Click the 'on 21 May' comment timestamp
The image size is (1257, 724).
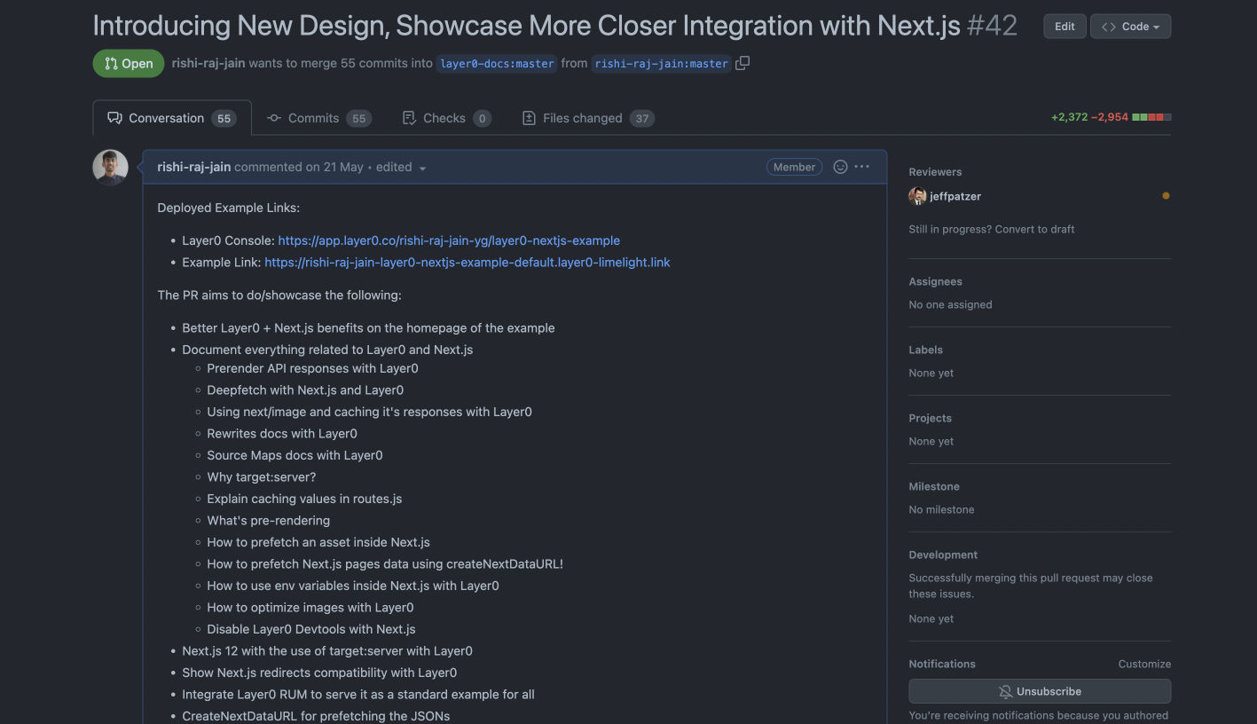(x=334, y=167)
